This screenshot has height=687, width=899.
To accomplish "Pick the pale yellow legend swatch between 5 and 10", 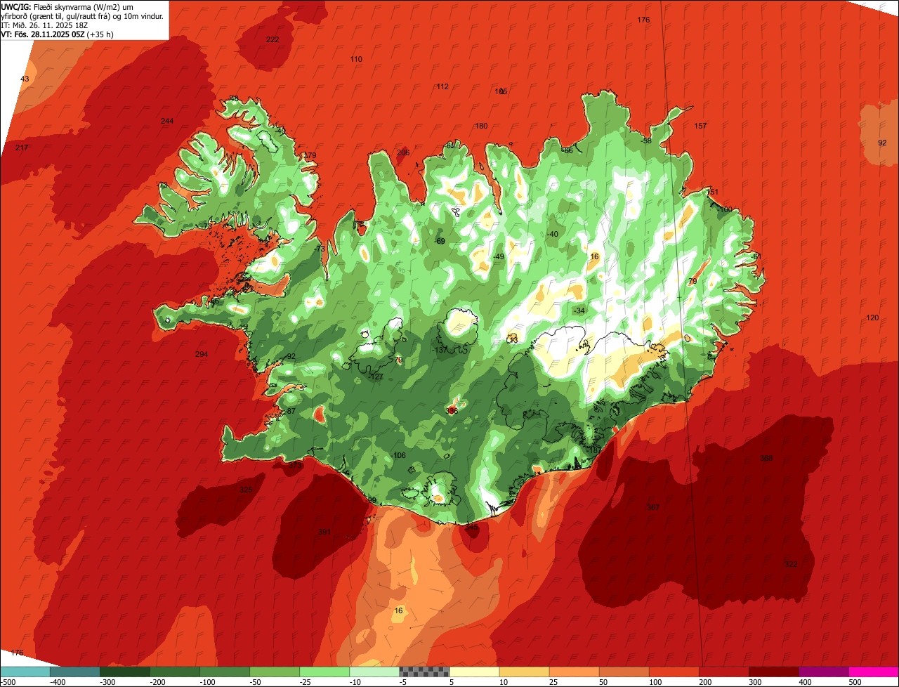I will pos(474,672).
